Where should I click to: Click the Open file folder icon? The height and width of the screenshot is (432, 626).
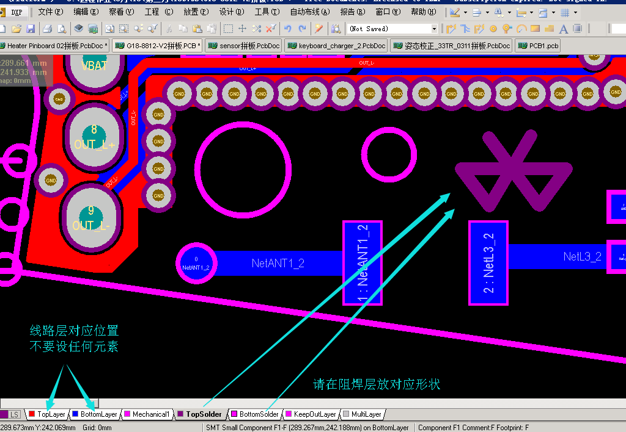pyautogui.click(x=17, y=29)
